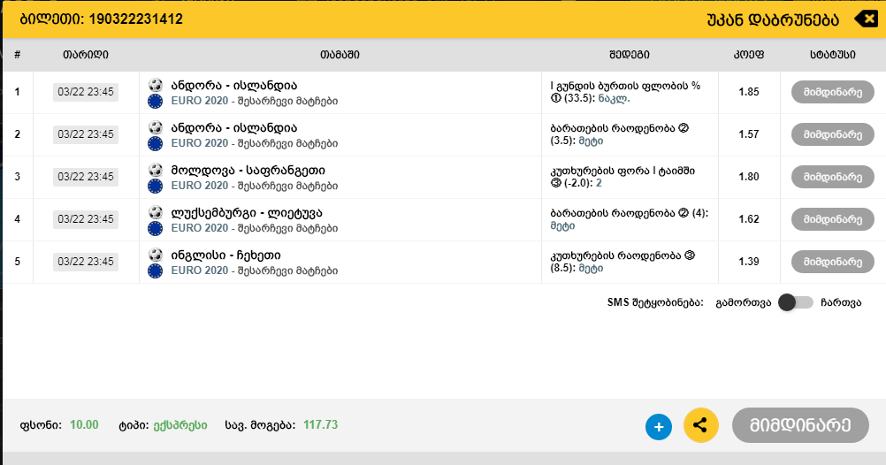886x465 pixels.
Task: Click EU flag icon for ინგლისი - ჩეხეთი
Action: pyautogui.click(x=155, y=271)
